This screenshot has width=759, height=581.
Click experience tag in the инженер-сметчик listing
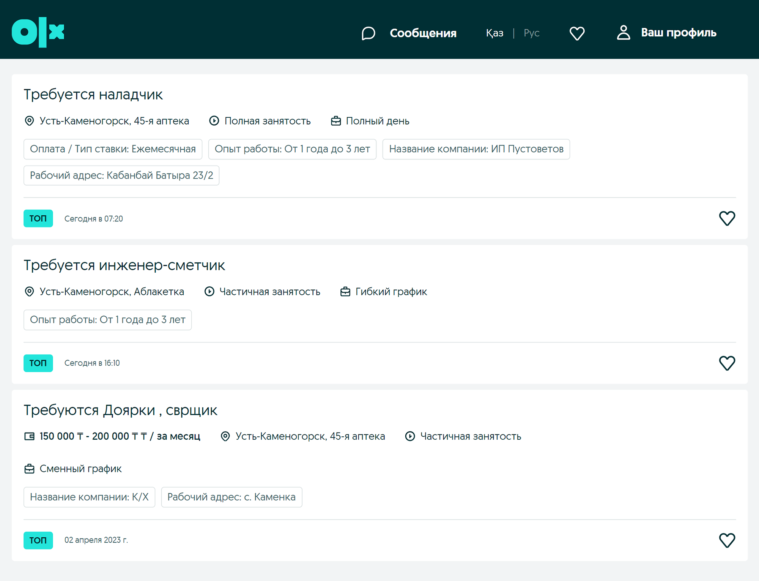(x=107, y=320)
